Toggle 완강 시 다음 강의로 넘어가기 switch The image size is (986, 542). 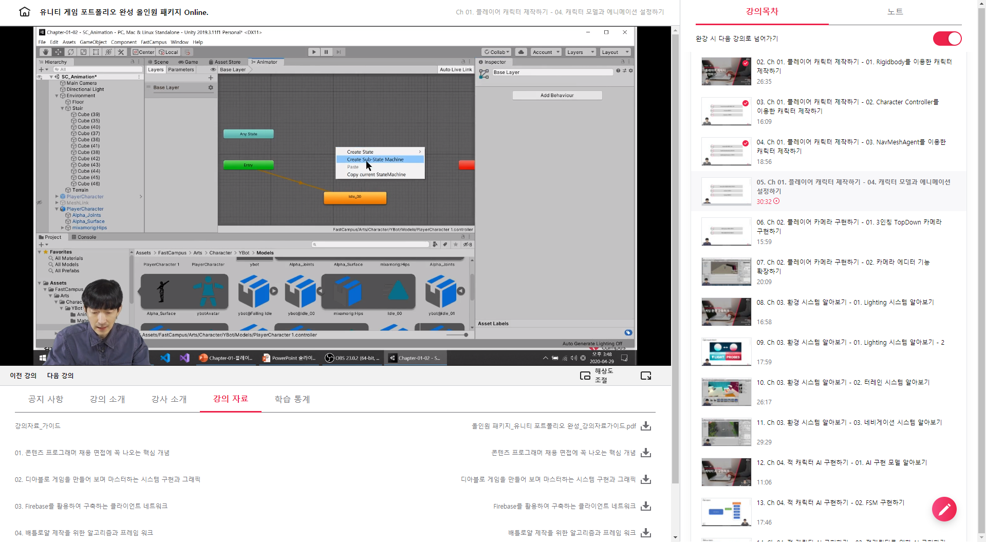947,39
